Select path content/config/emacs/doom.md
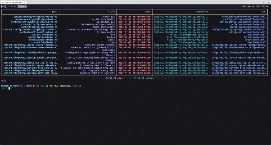Viewport: 271px width, 145px height. pyautogui.click(x=39, y=27)
